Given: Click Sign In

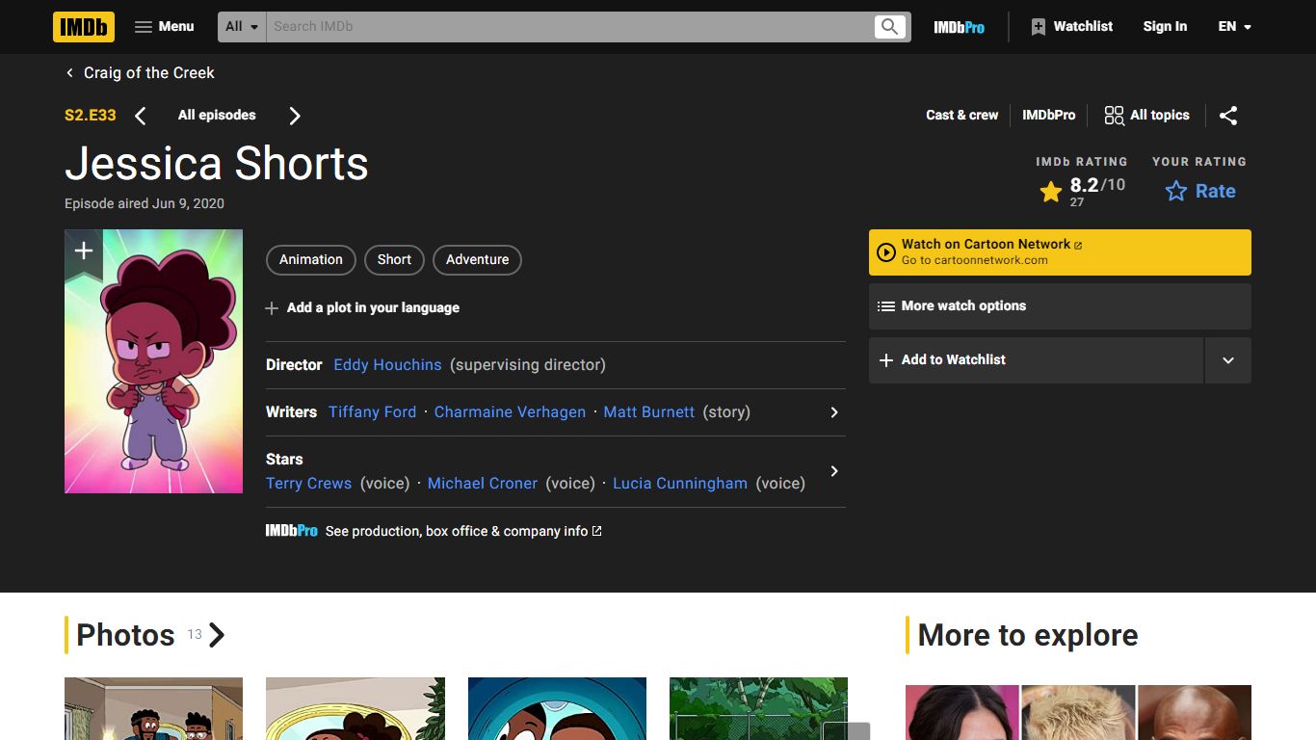Looking at the screenshot, I should [x=1165, y=27].
